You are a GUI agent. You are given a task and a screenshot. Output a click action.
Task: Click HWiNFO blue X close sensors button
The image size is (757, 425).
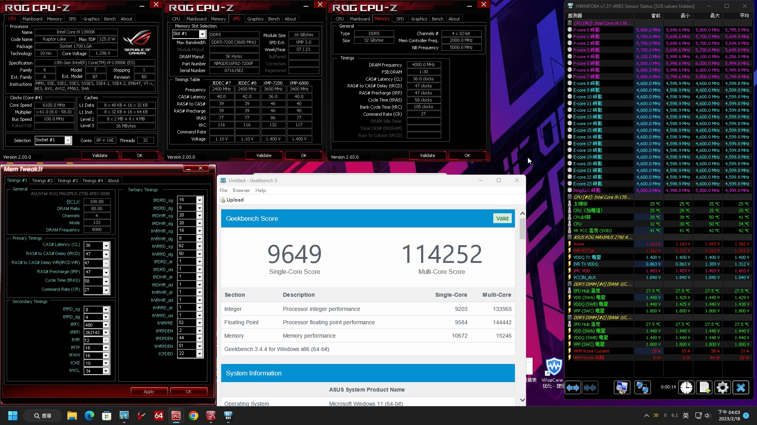(740, 388)
